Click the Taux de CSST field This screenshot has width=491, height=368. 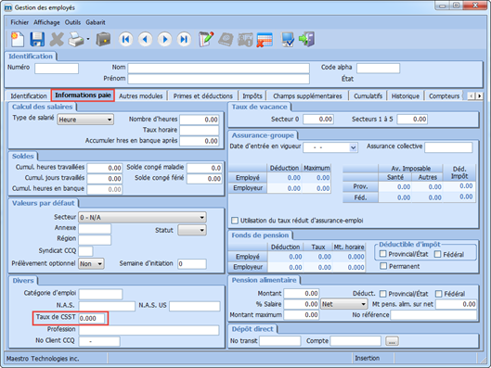coord(92,318)
